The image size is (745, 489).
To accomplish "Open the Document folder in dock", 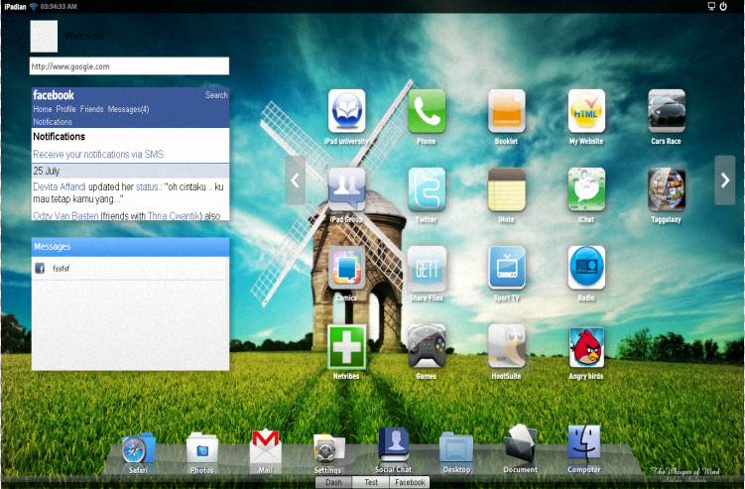I will click(520, 444).
